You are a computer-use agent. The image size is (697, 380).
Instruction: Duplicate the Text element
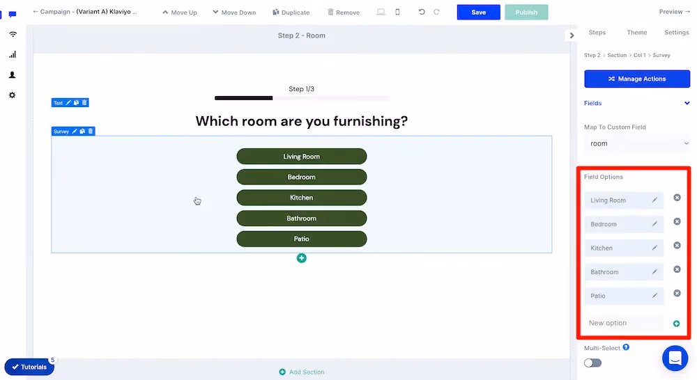pos(77,102)
